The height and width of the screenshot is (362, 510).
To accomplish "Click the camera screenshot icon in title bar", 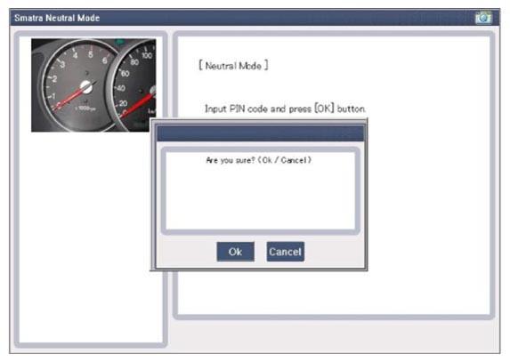I will (483, 17).
